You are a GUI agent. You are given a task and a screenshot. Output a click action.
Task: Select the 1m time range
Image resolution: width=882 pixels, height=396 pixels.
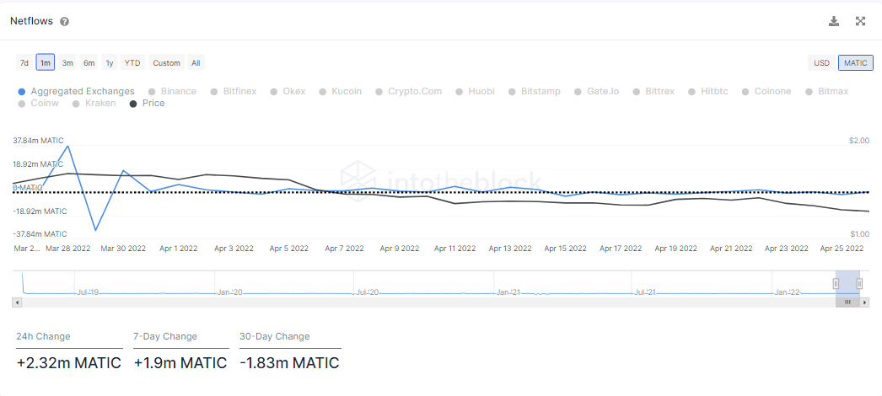point(45,62)
